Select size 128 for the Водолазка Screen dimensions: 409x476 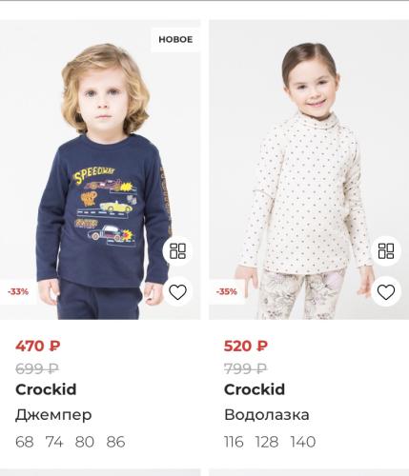(267, 442)
